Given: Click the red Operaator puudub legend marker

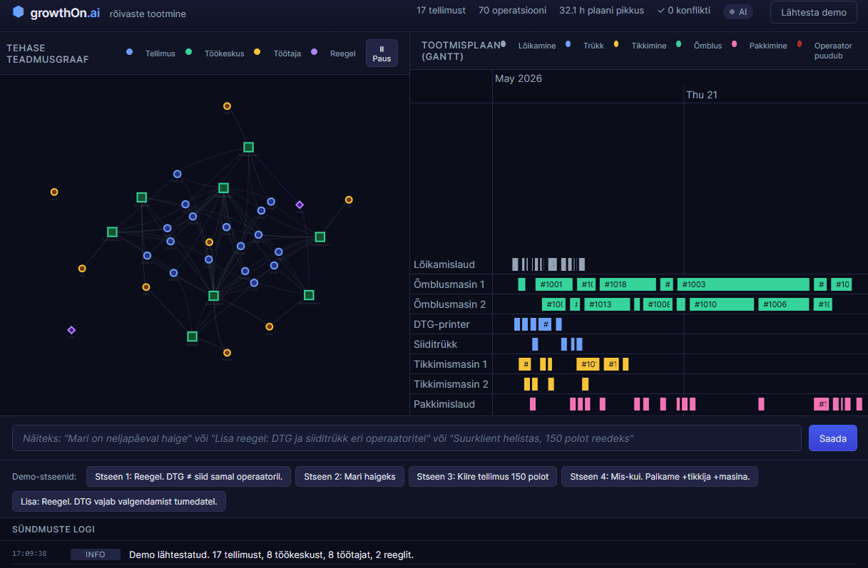Looking at the screenshot, I should pyautogui.click(x=800, y=44).
